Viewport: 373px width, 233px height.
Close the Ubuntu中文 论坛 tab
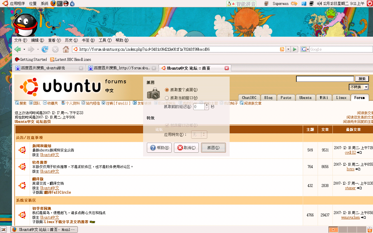[227, 68]
